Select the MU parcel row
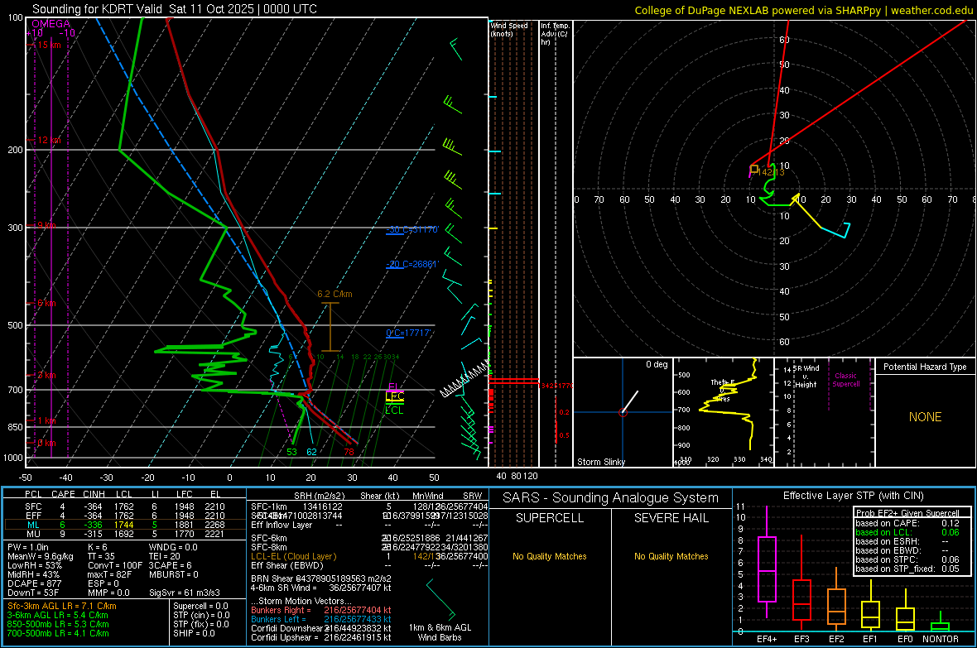 tap(125, 533)
